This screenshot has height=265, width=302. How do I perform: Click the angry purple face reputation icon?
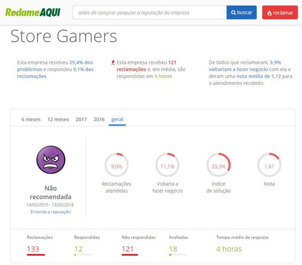pos(51,160)
